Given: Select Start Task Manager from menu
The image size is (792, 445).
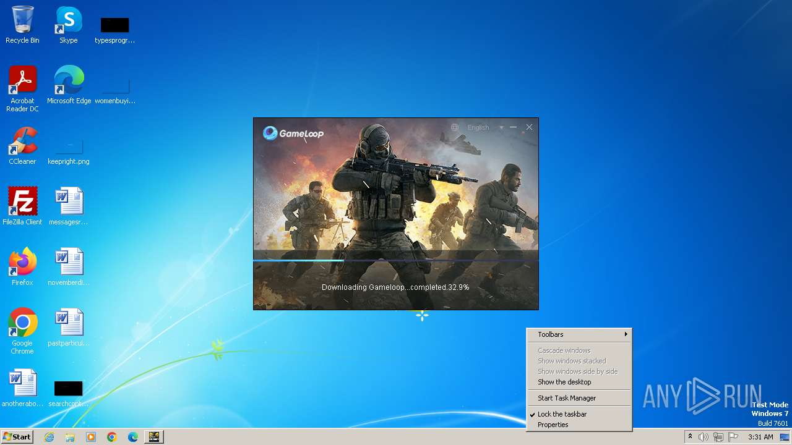Looking at the screenshot, I should click(x=579, y=398).
